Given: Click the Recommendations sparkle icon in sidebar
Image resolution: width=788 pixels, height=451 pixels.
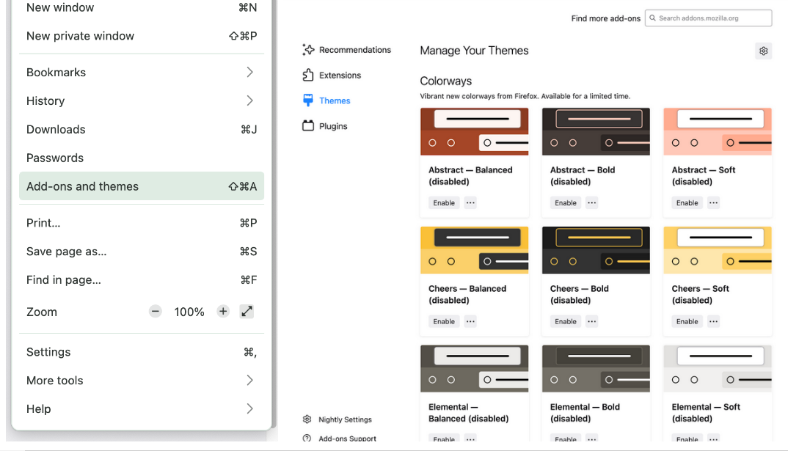Looking at the screenshot, I should click(x=308, y=50).
